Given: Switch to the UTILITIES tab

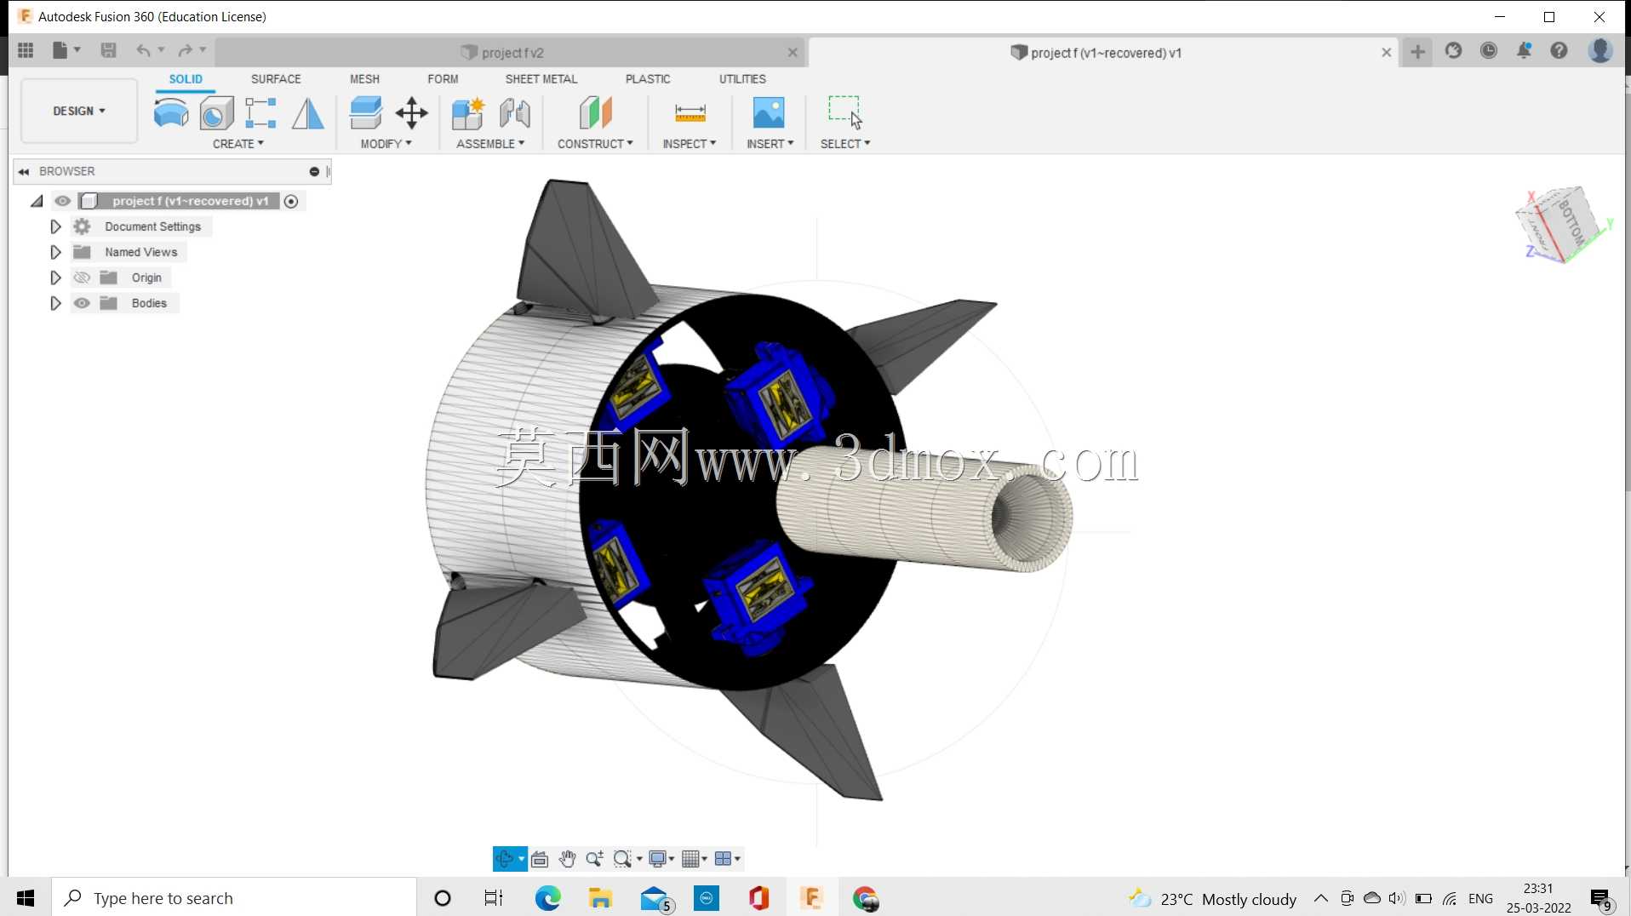Looking at the screenshot, I should (742, 78).
